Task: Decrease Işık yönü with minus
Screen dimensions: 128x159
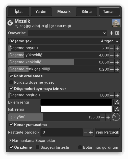Action: click(x=103, y=117)
